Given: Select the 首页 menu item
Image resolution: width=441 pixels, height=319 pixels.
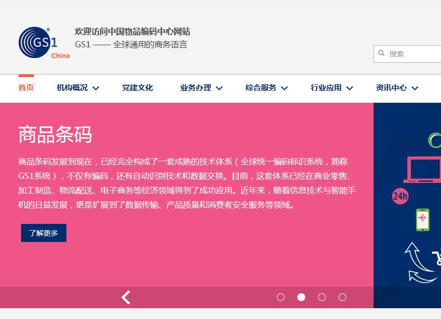Looking at the screenshot, I should pyautogui.click(x=26, y=88).
